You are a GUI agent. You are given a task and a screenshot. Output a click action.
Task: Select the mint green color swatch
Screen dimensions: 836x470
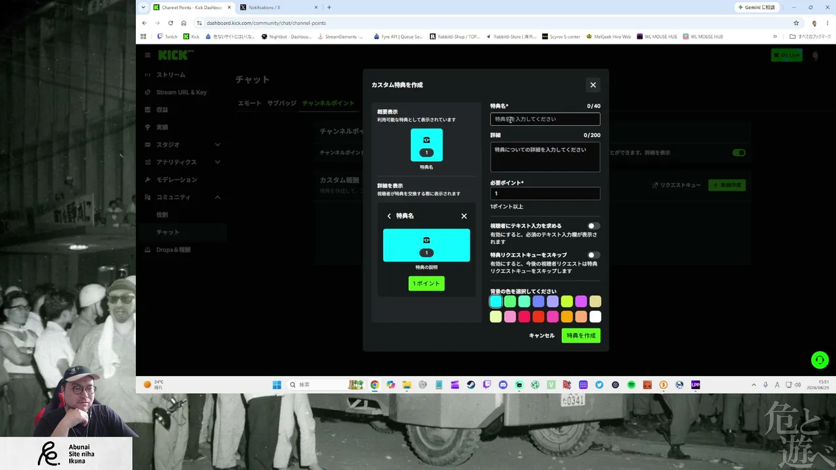point(524,302)
